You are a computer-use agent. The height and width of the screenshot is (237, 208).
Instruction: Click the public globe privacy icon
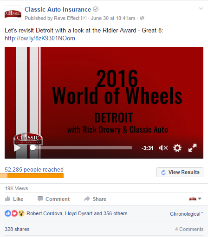pyautogui.click(x=142, y=18)
